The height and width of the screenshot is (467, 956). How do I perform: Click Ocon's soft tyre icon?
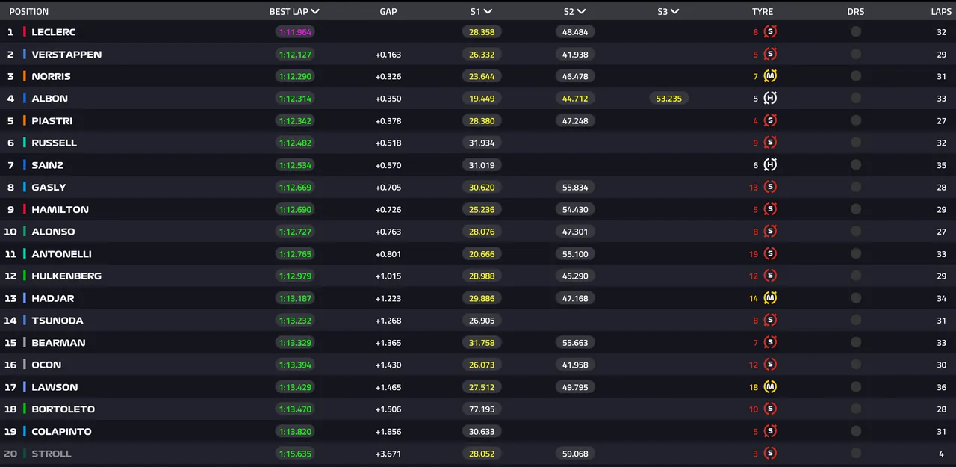click(x=770, y=365)
